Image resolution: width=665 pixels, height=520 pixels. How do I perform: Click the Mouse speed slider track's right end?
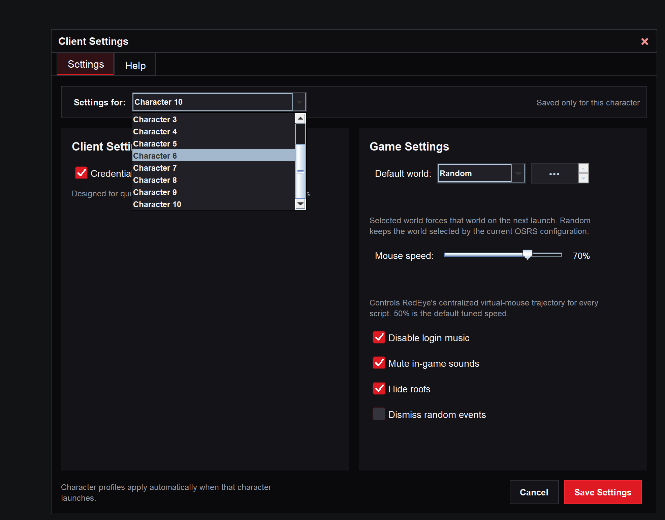point(560,255)
